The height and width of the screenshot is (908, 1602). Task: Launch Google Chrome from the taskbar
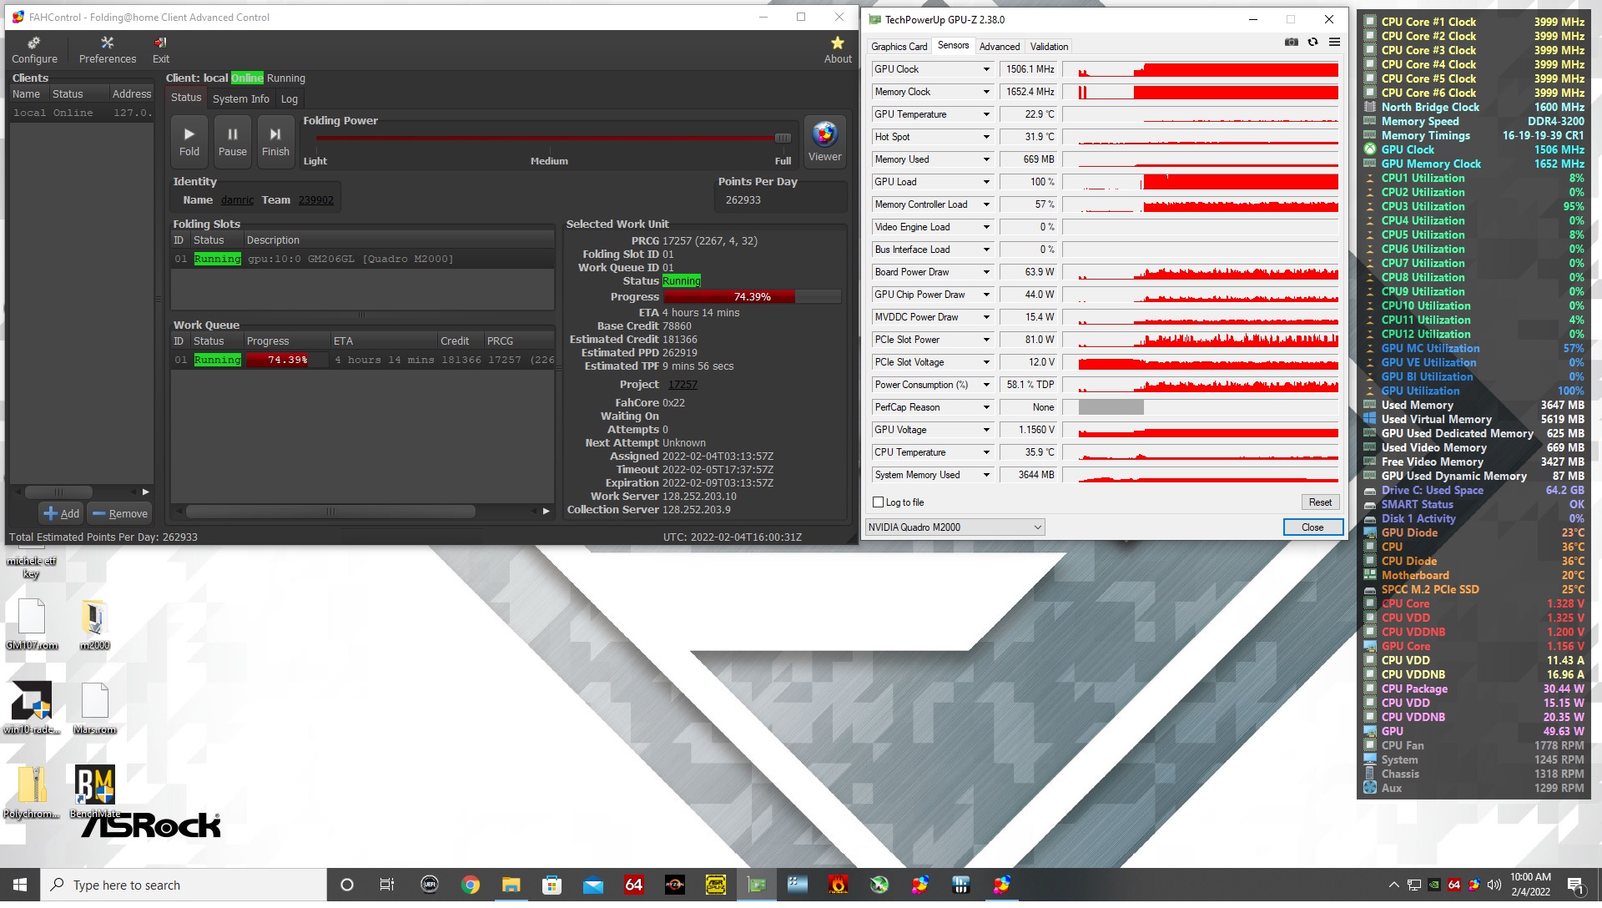point(471,885)
